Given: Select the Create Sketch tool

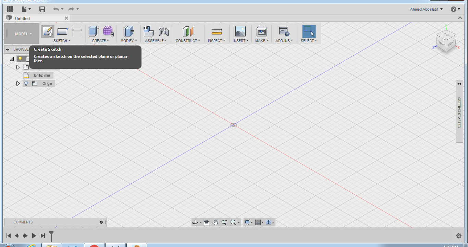Looking at the screenshot, I should 48,31.
